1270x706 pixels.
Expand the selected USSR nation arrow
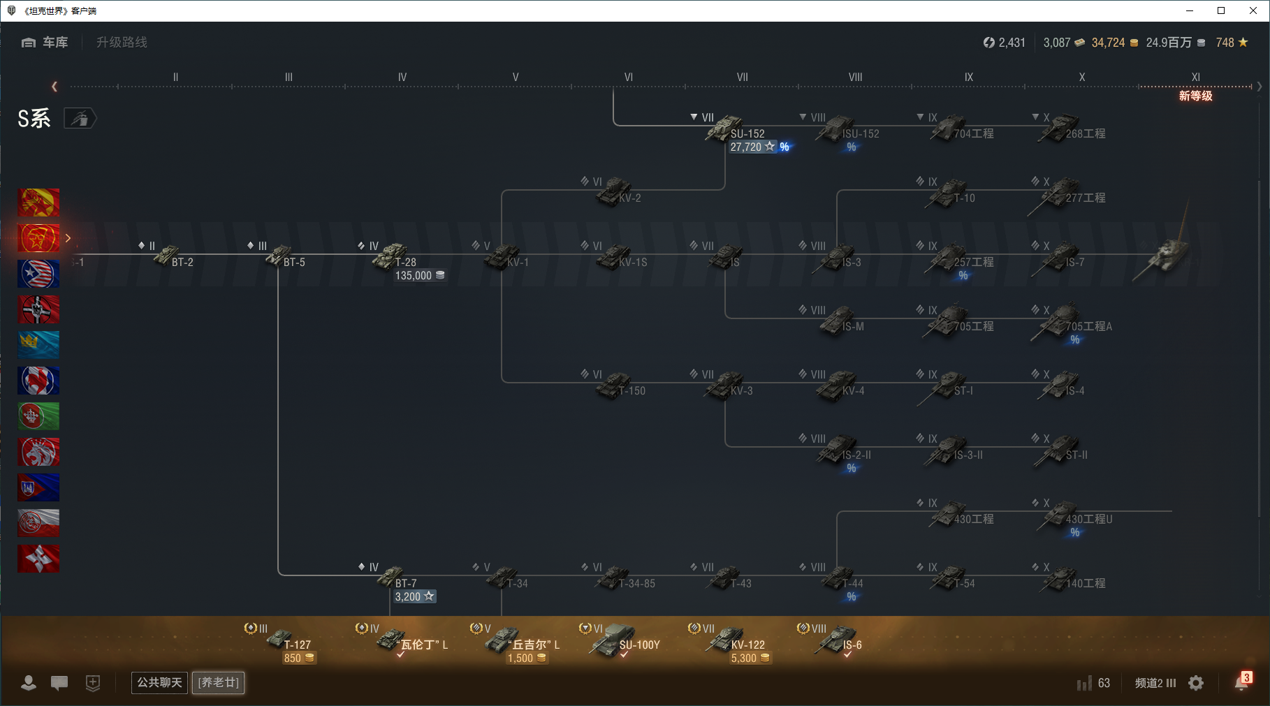pyautogui.click(x=68, y=238)
